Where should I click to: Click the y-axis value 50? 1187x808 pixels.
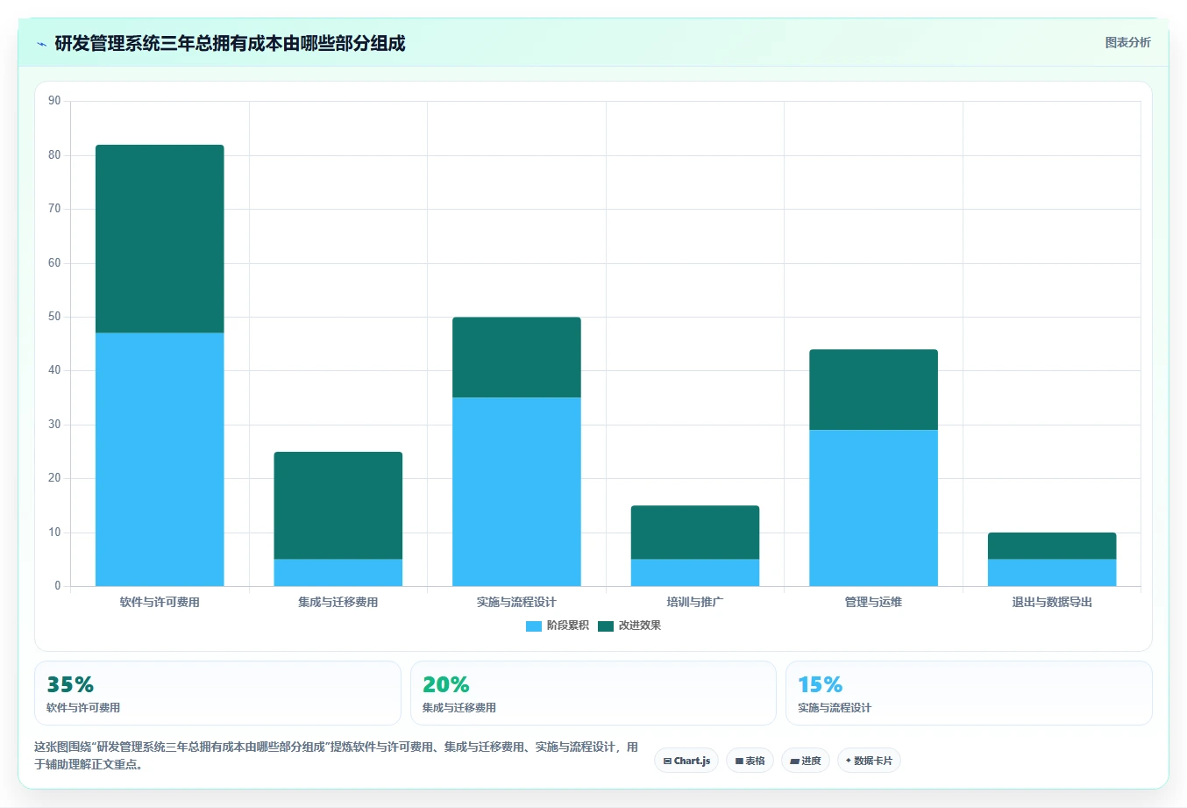(54, 317)
